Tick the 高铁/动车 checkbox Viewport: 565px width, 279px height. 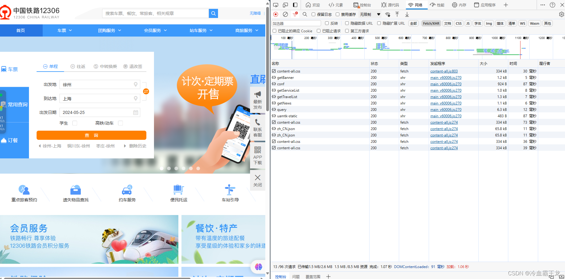coord(120,123)
